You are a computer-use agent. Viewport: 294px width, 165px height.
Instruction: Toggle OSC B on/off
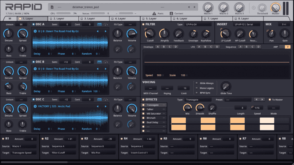[34, 62]
